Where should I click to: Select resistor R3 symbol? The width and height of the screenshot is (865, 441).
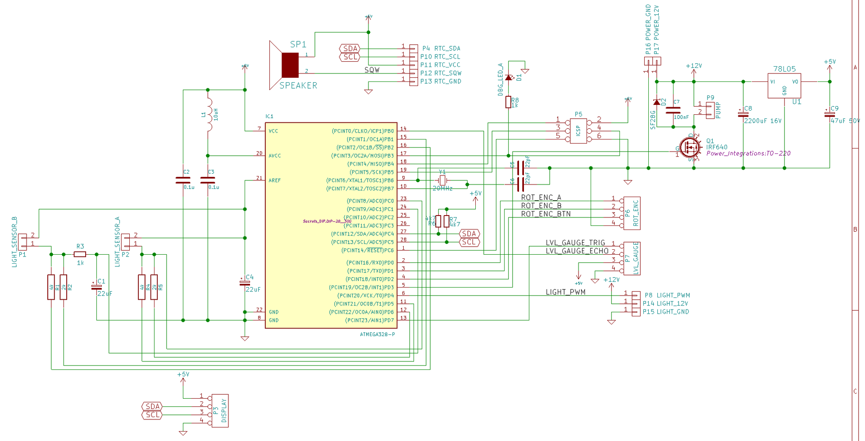coord(80,254)
